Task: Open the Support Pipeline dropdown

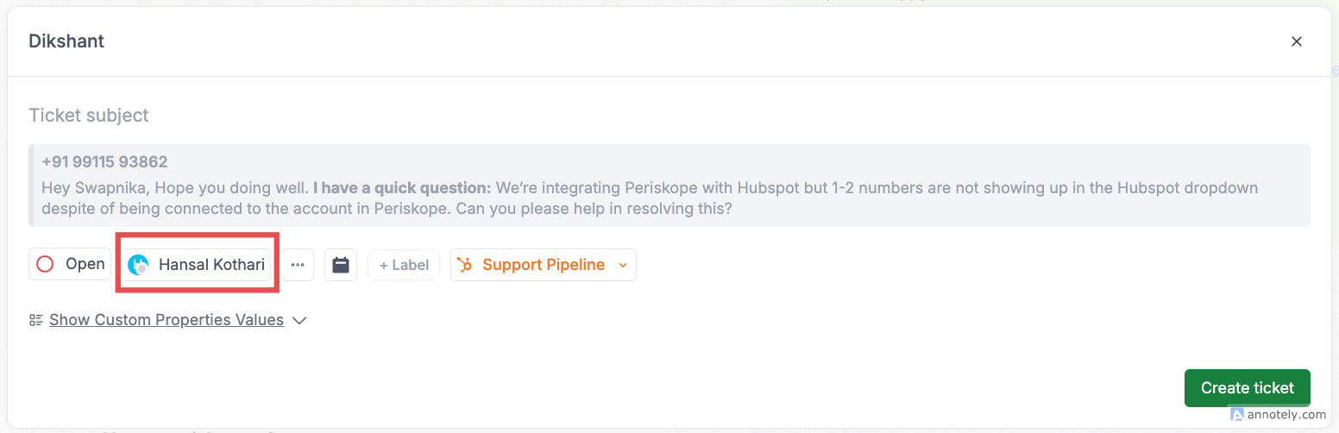Action: click(x=544, y=265)
